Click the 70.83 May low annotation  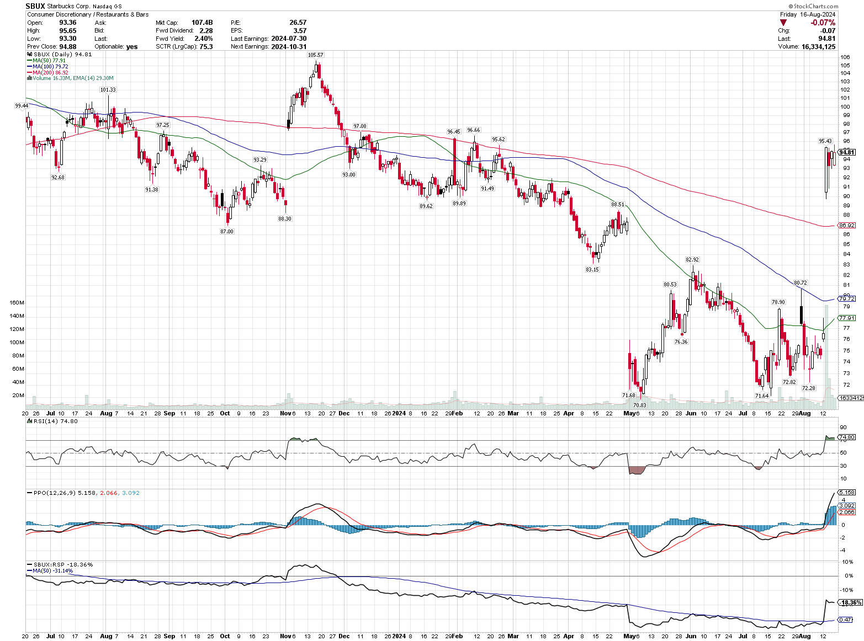click(x=639, y=405)
